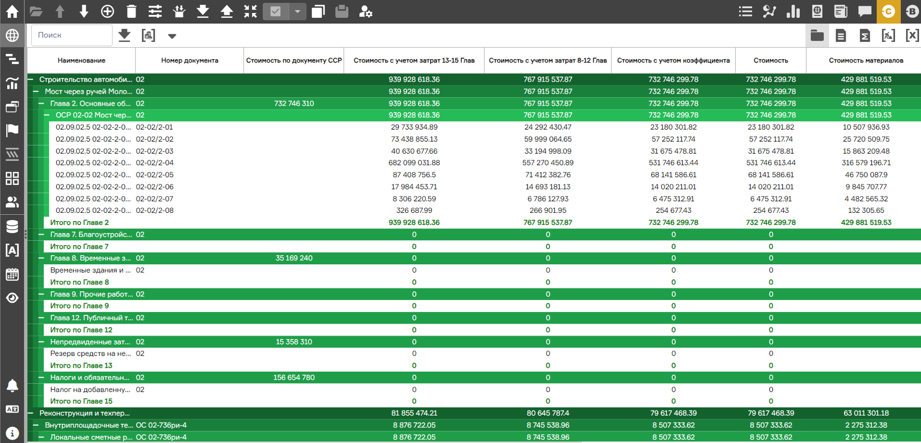Collapse all with inward arrows icon
The image size is (921, 443).
point(250,12)
